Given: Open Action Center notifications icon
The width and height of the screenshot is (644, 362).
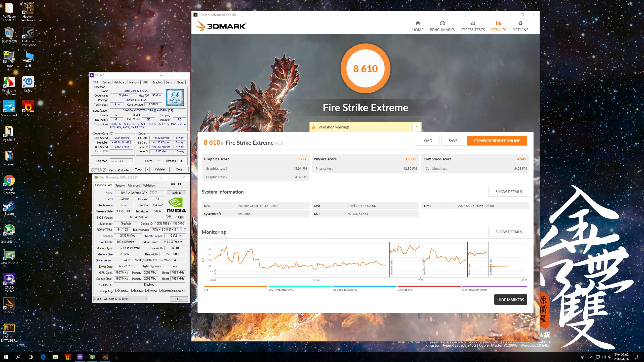Looking at the screenshot, I should tap(636, 357).
